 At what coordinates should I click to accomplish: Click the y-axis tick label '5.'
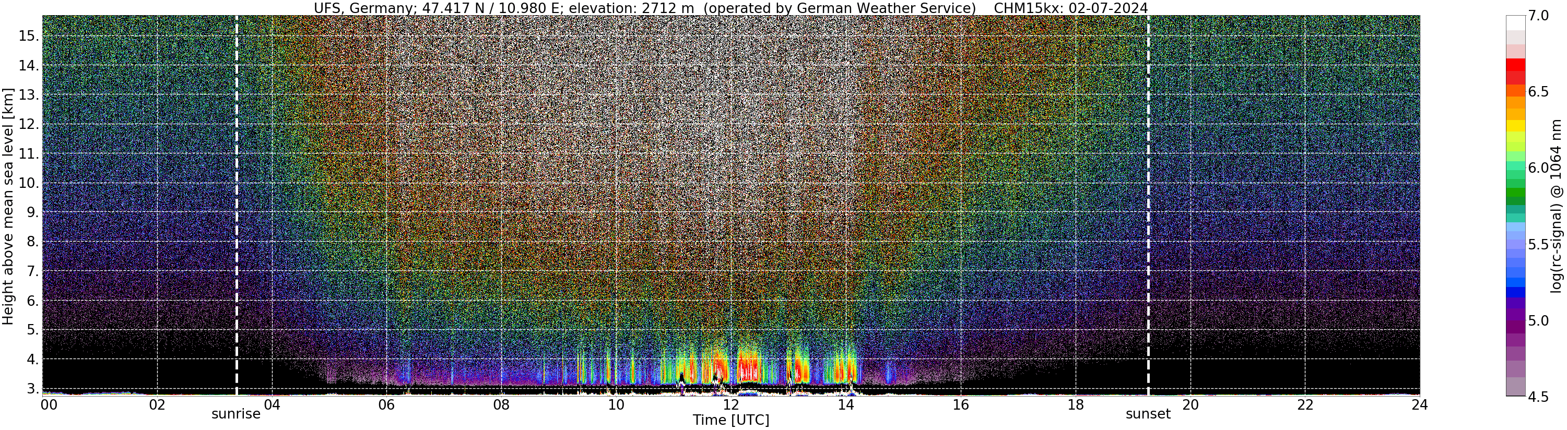[33, 330]
